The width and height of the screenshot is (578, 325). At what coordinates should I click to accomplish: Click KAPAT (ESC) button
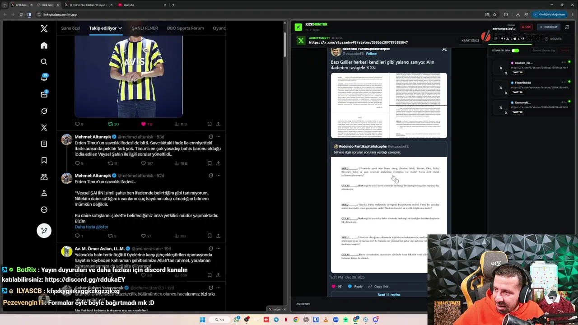click(470, 40)
